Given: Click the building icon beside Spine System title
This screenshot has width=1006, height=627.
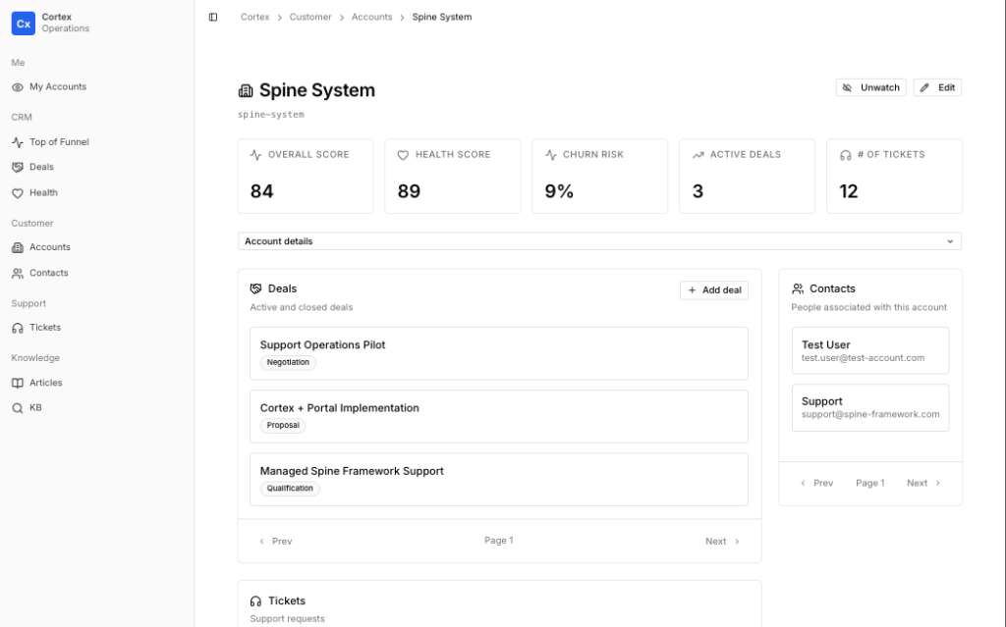Looking at the screenshot, I should click(246, 90).
